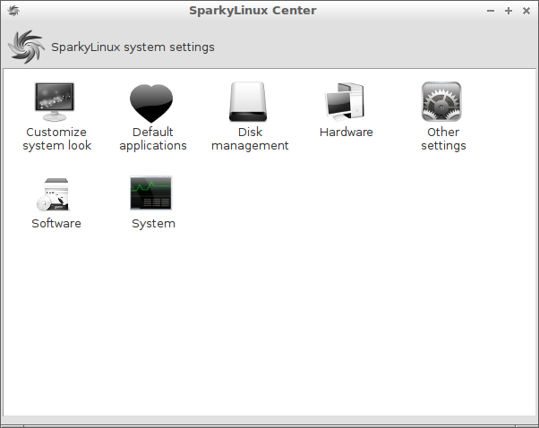Click the "Default applications" label
The height and width of the screenshot is (428, 539).
tap(153, 139)
